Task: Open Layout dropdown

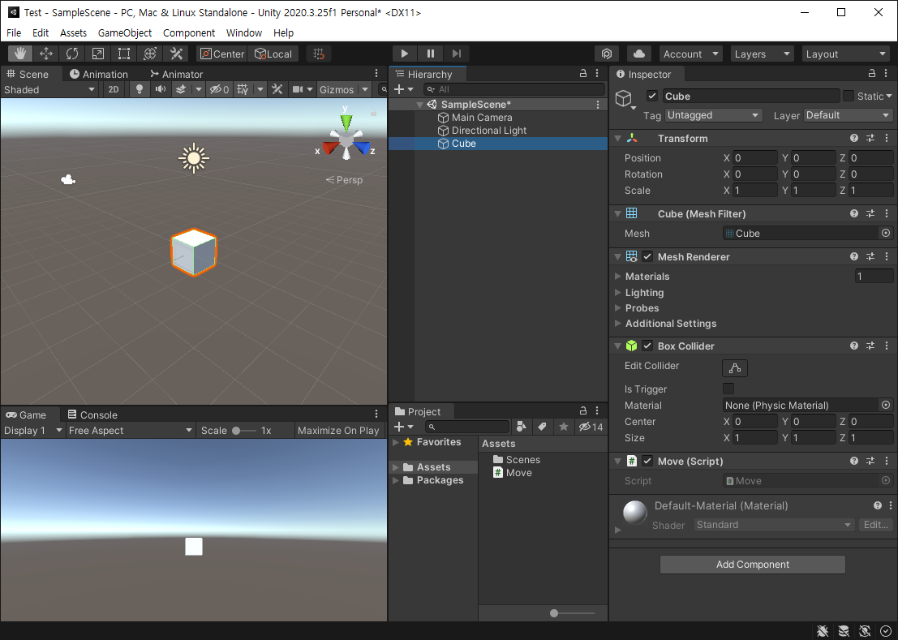Action: pos(845,54)
